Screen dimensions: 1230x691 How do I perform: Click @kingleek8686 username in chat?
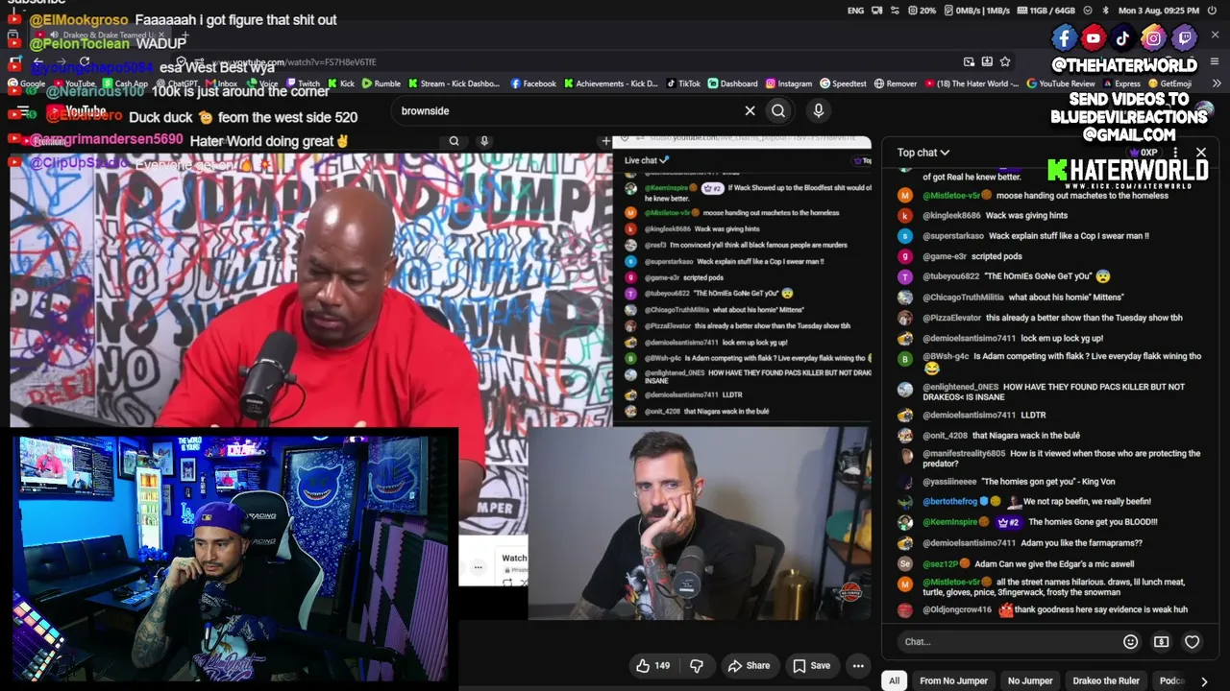(951, 216)
